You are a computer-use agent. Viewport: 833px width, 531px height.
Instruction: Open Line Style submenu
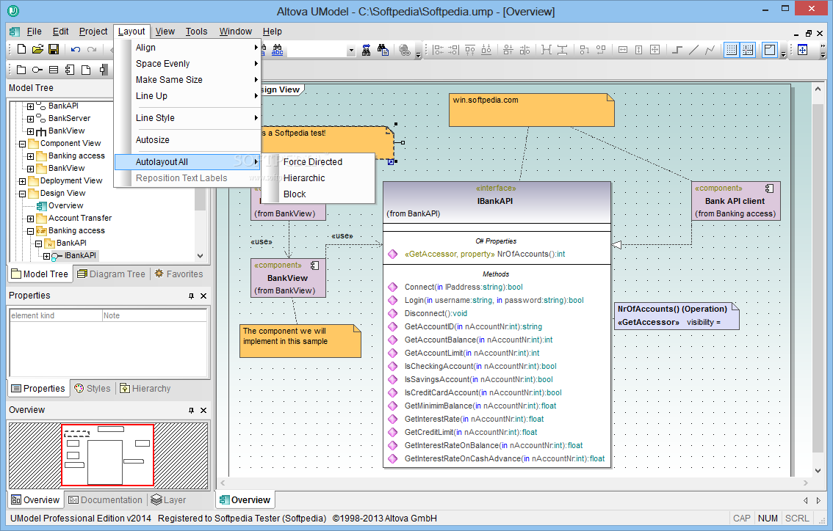(x=188, y=118)
